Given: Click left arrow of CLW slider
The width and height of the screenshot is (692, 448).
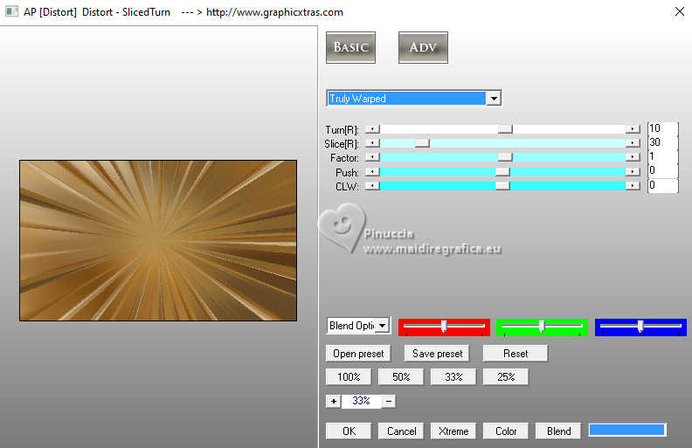Looking at the screenshot, I should [x=372, y=186].
